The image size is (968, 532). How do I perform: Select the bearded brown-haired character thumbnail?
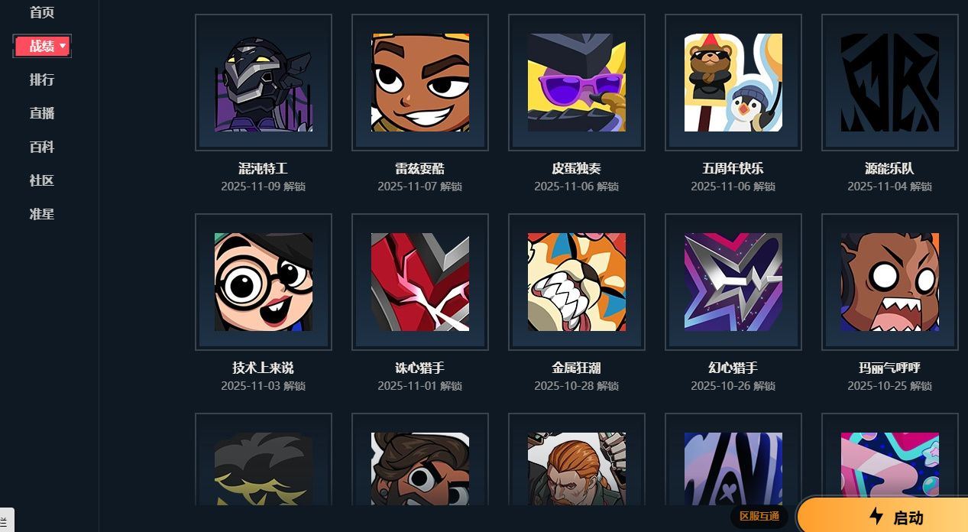(x=420, y=469)
